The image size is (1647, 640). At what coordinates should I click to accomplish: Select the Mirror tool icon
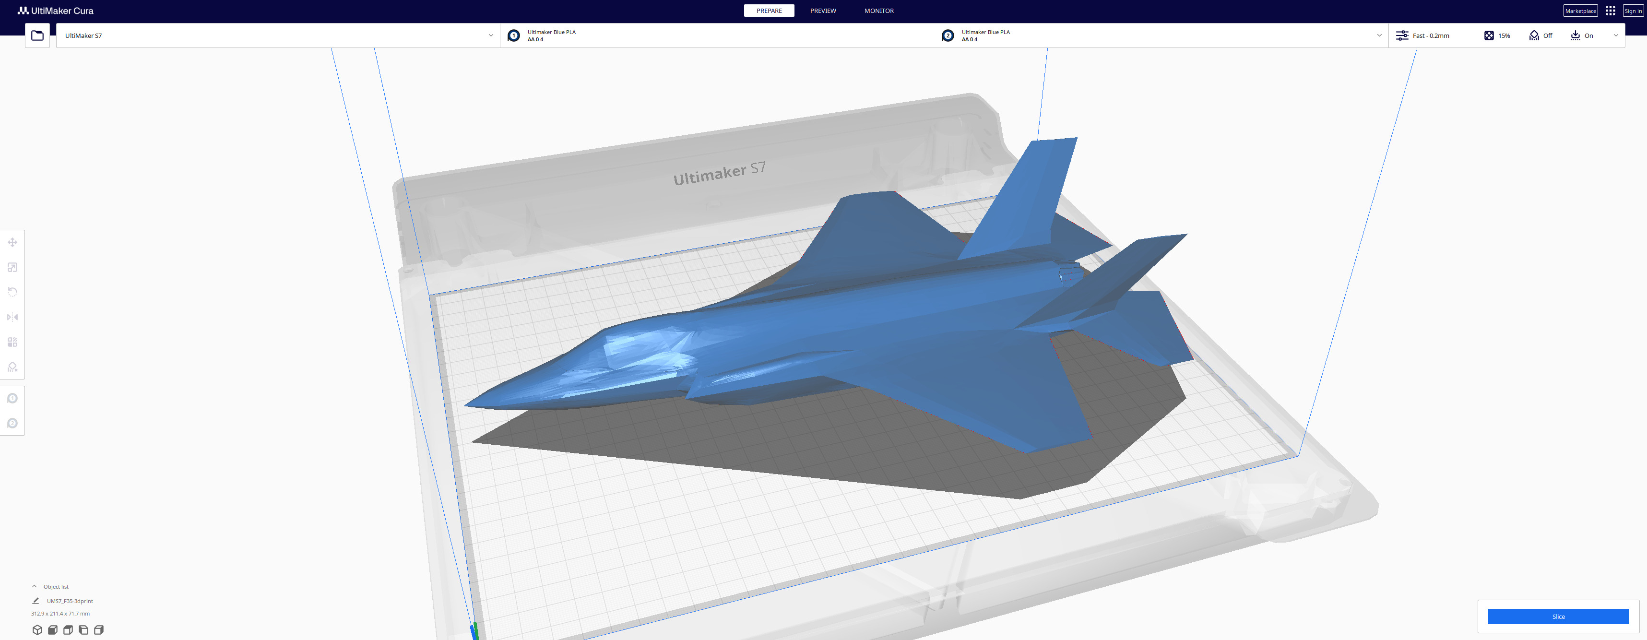(12, 317)
